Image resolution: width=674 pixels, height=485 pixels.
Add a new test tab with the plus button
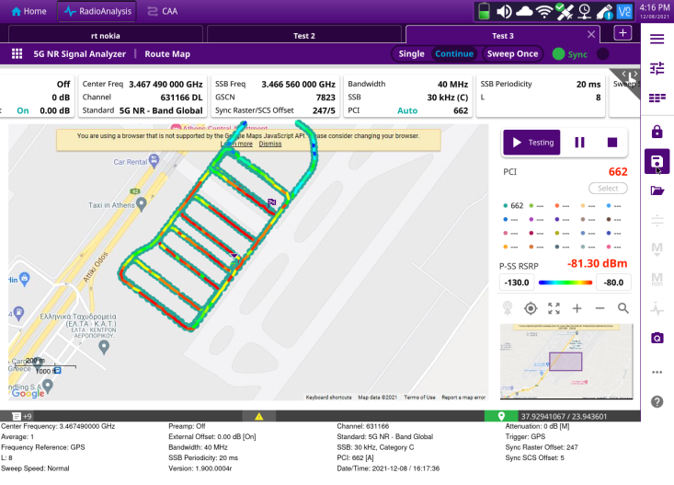click(x=623, y=33)
